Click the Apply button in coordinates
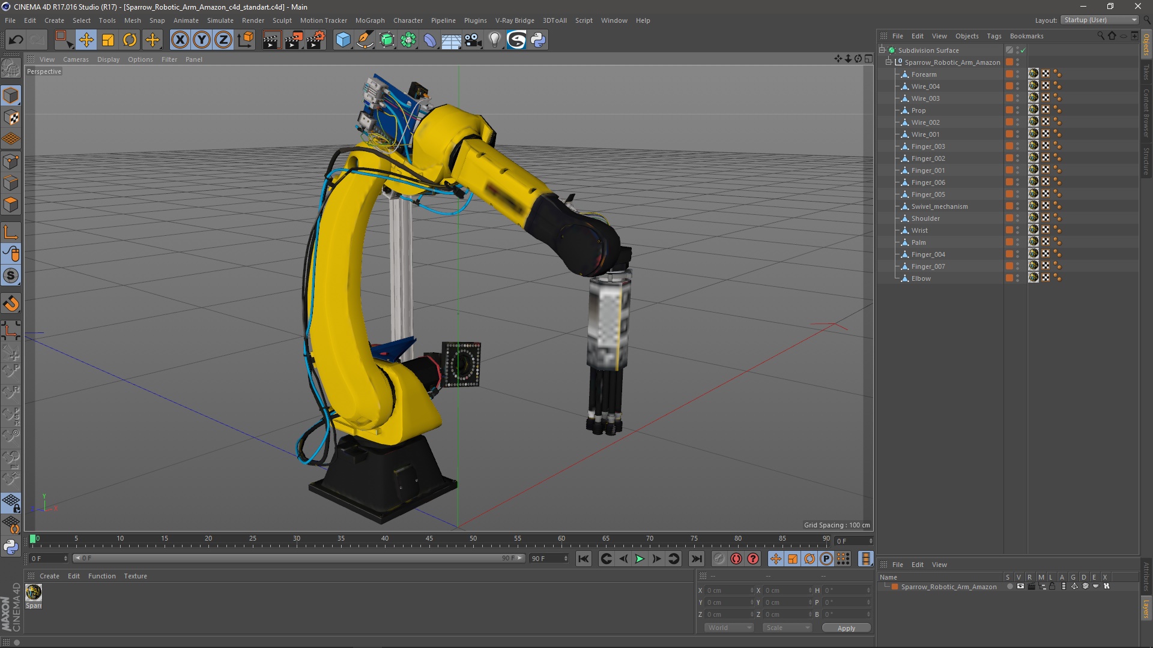Screen dimensions: 1153x648 coord(846,628)
